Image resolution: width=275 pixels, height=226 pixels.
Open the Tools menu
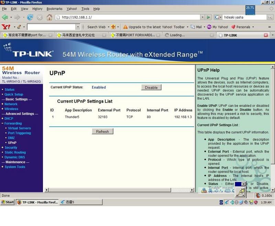pyautogui.click(x=85, y=9)
